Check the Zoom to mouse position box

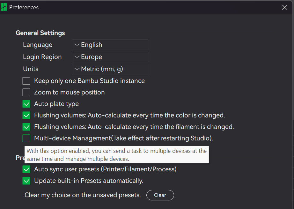[26, 92]
